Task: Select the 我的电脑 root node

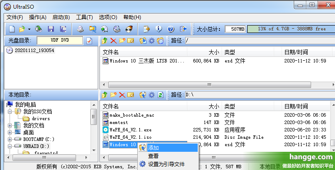Action: (x=25, y=105)
